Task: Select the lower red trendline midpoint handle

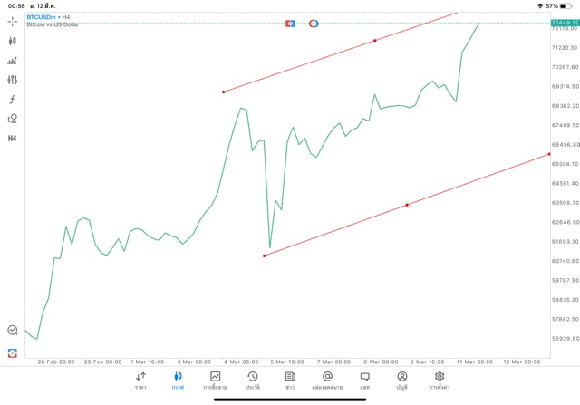Action: (407, 205)
